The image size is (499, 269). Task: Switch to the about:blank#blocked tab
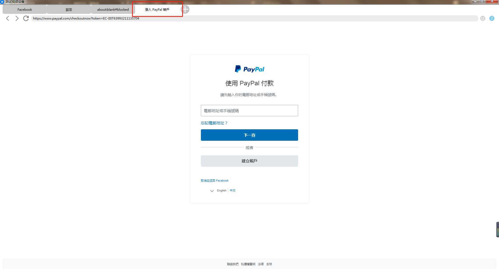coord(113,10)
